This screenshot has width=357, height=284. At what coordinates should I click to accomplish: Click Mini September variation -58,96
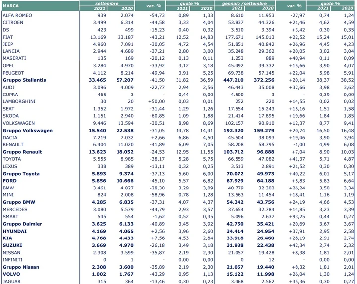point(157,195)
